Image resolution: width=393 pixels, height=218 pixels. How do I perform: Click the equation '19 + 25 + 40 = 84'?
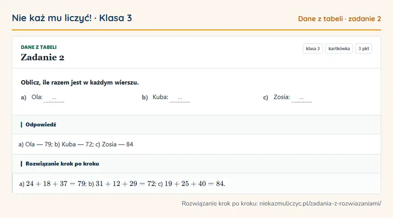pos(194,184)
